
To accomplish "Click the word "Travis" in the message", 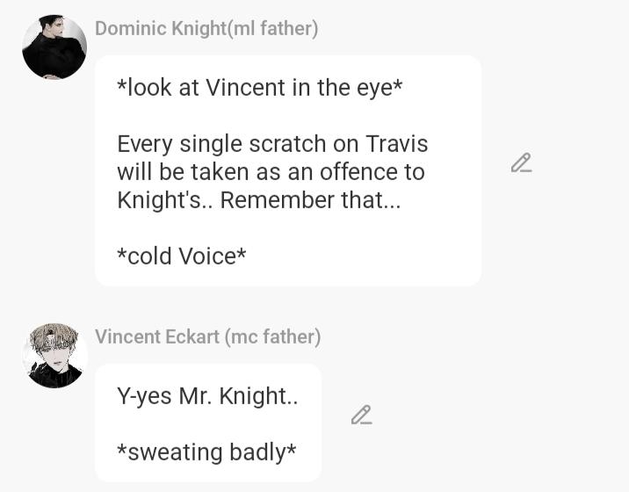I will [x=396, y=143].
